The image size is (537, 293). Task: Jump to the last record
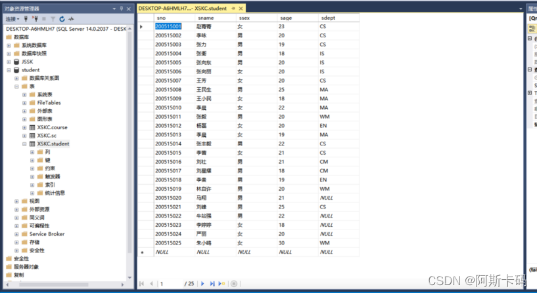pos(212,283)
